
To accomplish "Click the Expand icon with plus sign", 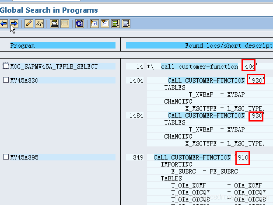I will (94, 24).
